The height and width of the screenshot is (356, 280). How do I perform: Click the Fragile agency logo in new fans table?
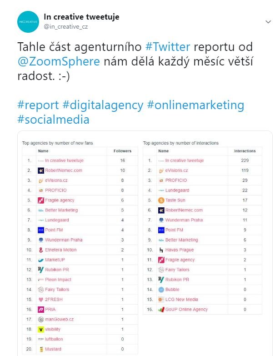click(x=41, y=201)
